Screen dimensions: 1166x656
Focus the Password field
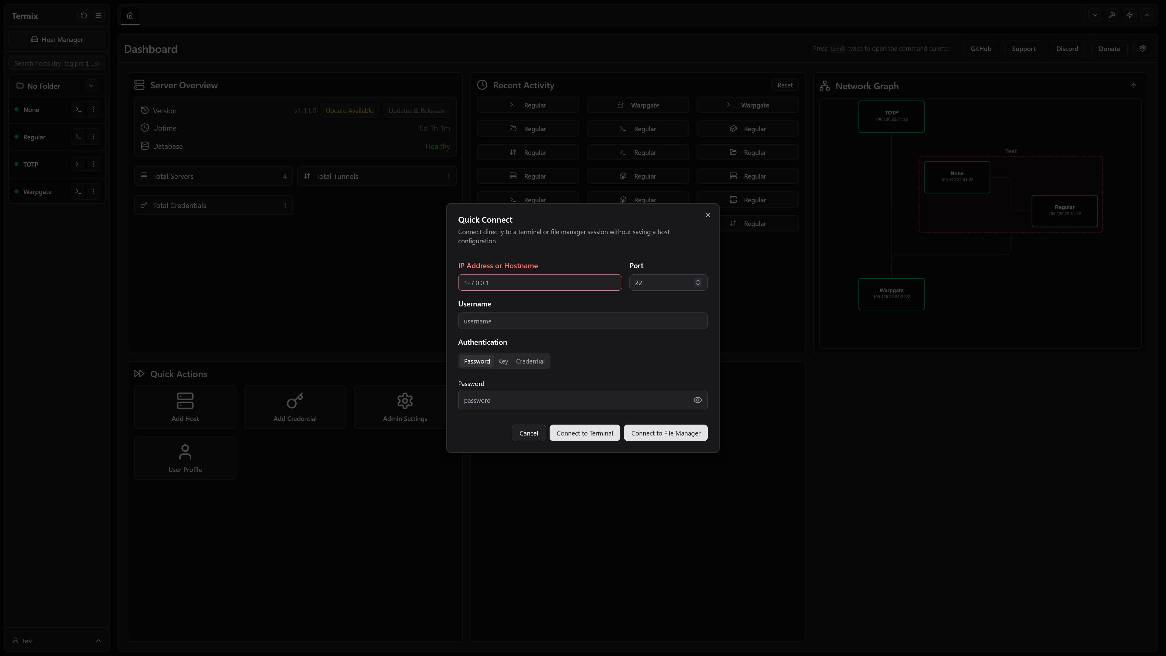583,400
